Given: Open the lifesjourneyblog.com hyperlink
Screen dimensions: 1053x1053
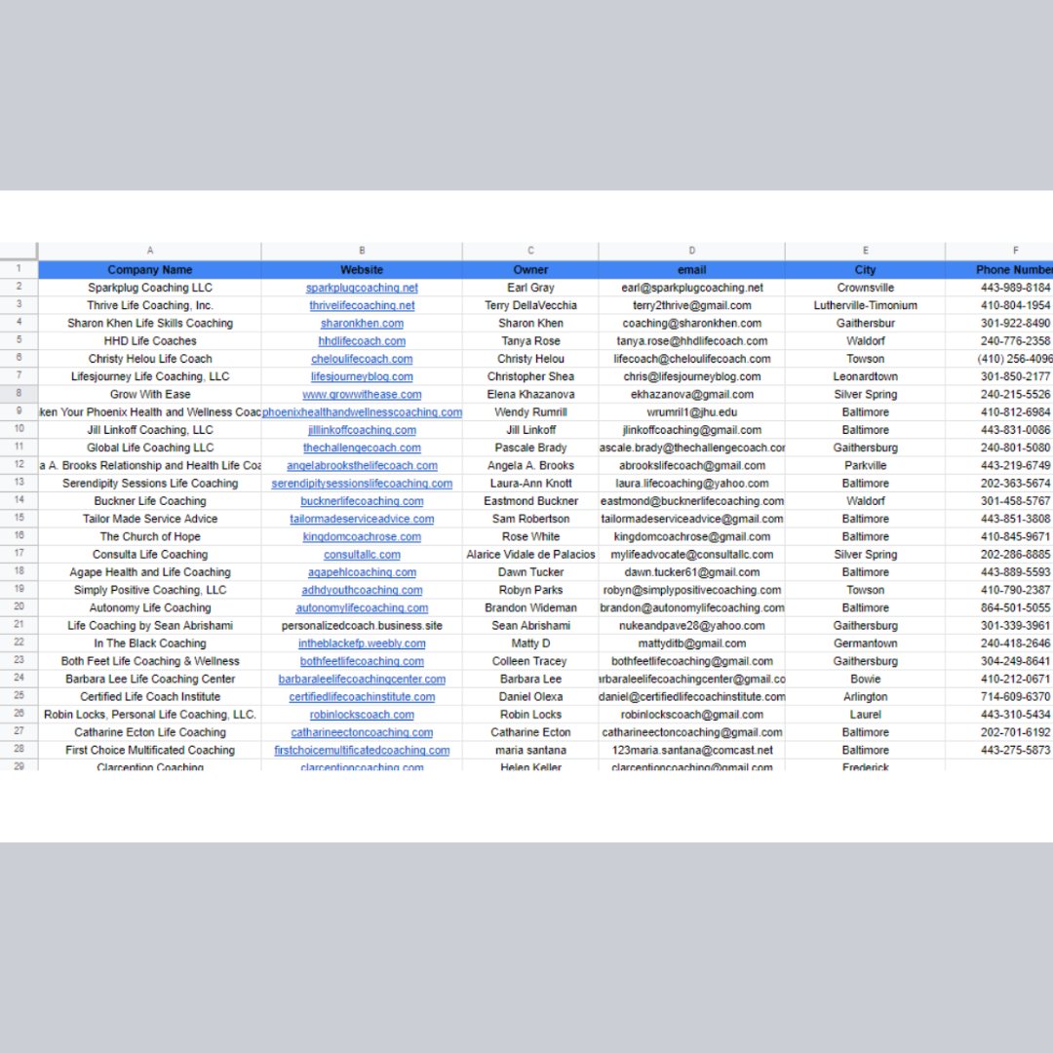Looking at the screenshot, I should pyautogui.click(x=361, y=376).
